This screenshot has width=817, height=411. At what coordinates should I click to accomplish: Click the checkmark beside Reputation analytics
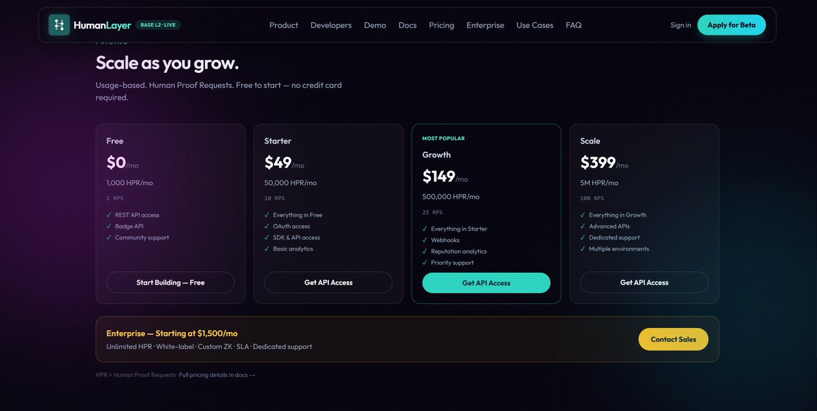tap(425, 251)
